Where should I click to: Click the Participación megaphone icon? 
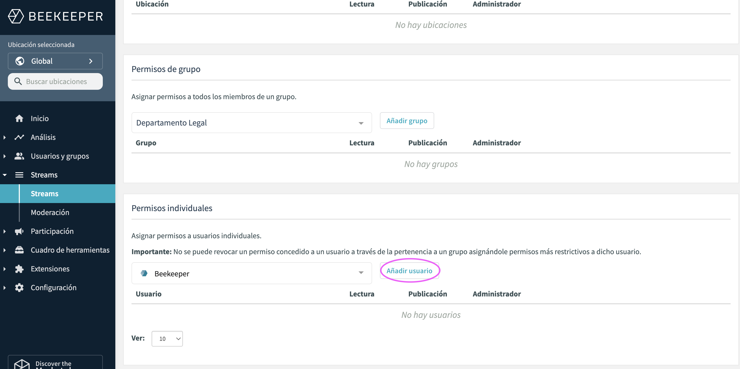point(19,231)
